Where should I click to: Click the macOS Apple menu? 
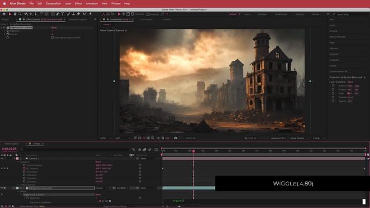tap(4, 3)
